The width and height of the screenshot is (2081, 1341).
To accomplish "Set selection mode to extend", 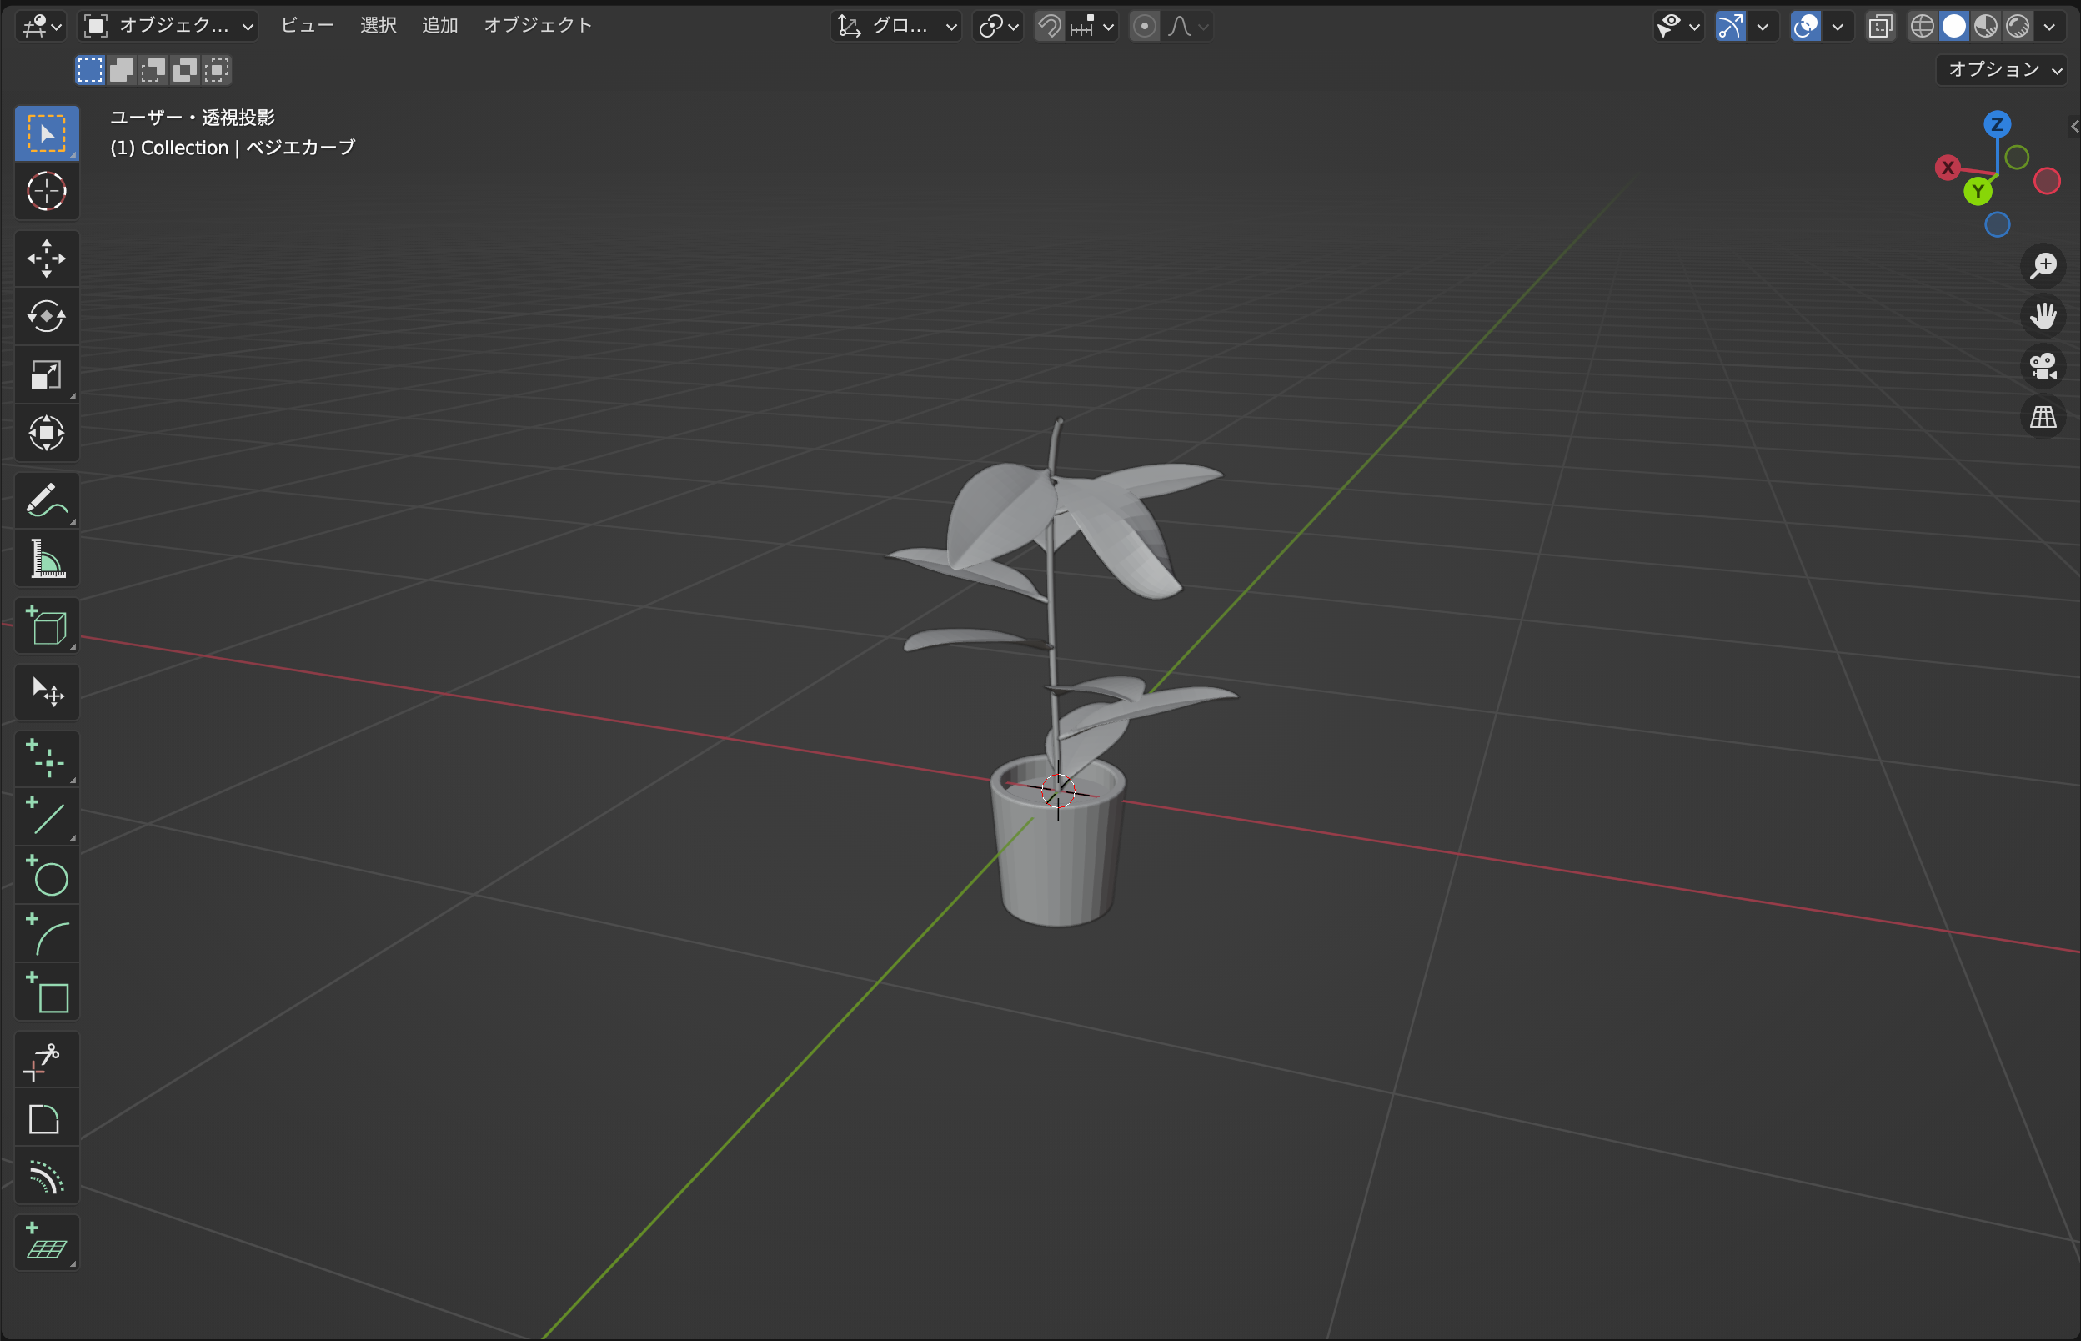I will pyautogui.click(x=122, y=70).
